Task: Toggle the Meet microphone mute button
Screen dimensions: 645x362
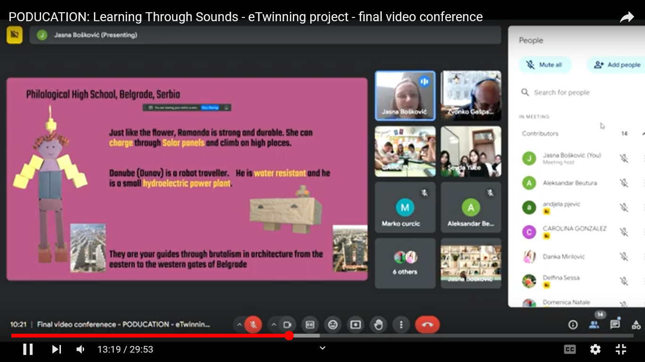Action: coord(254,325)
